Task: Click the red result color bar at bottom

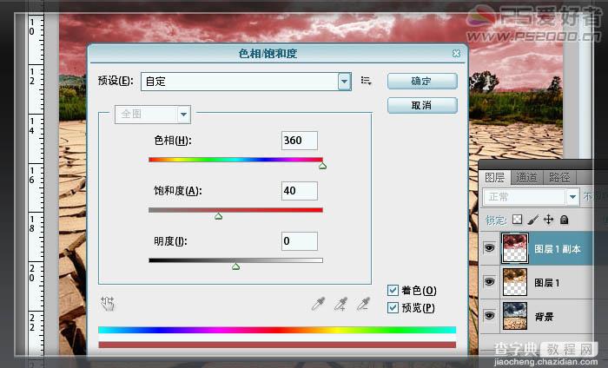Action: 277,345
